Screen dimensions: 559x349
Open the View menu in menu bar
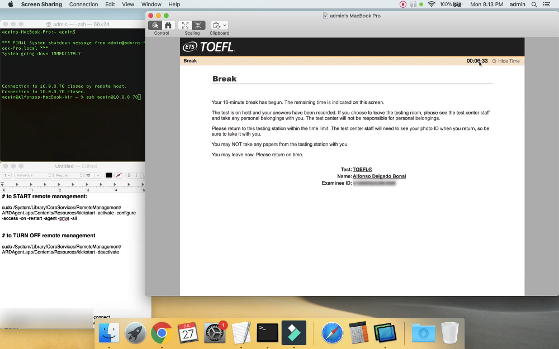128,4
